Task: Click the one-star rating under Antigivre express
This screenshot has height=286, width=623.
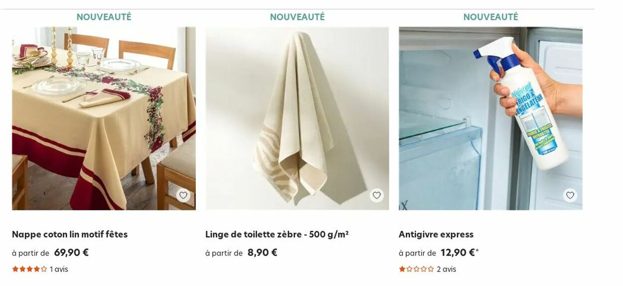Action: (416, 269)
